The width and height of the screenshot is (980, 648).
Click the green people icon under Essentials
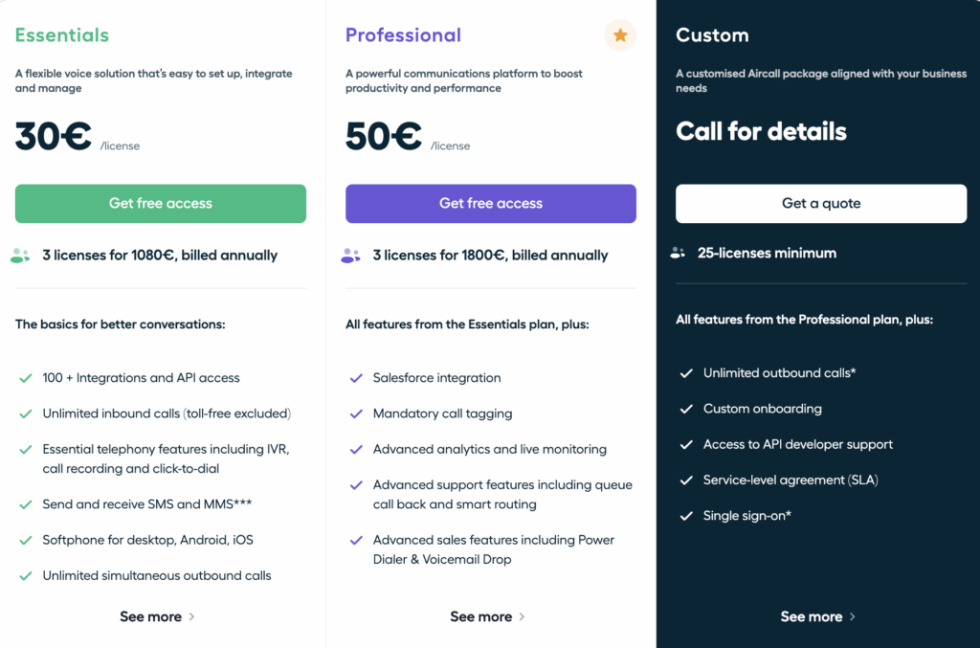(x=20, y=256)
